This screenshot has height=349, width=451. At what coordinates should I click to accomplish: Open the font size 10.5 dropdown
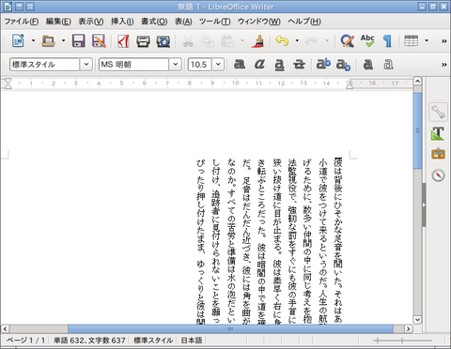(218, 65)
